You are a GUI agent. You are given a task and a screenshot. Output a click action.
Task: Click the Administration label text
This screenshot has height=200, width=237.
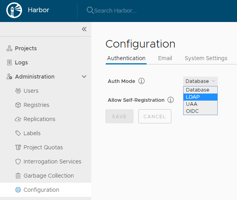click(x=35, y=77)
